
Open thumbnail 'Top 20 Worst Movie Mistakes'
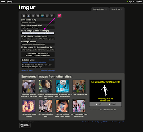[x=29, y=106]
